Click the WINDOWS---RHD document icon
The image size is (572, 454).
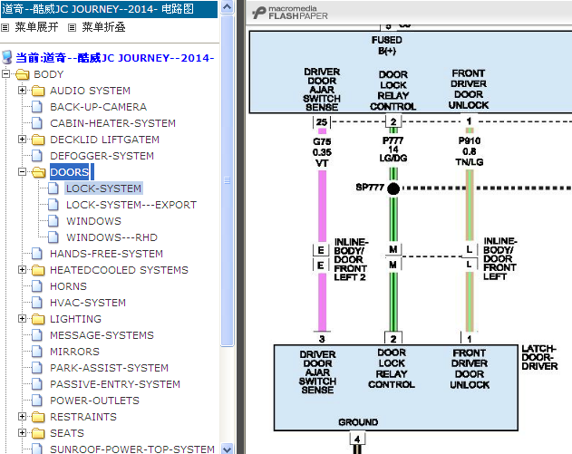[x=53, y=237]
